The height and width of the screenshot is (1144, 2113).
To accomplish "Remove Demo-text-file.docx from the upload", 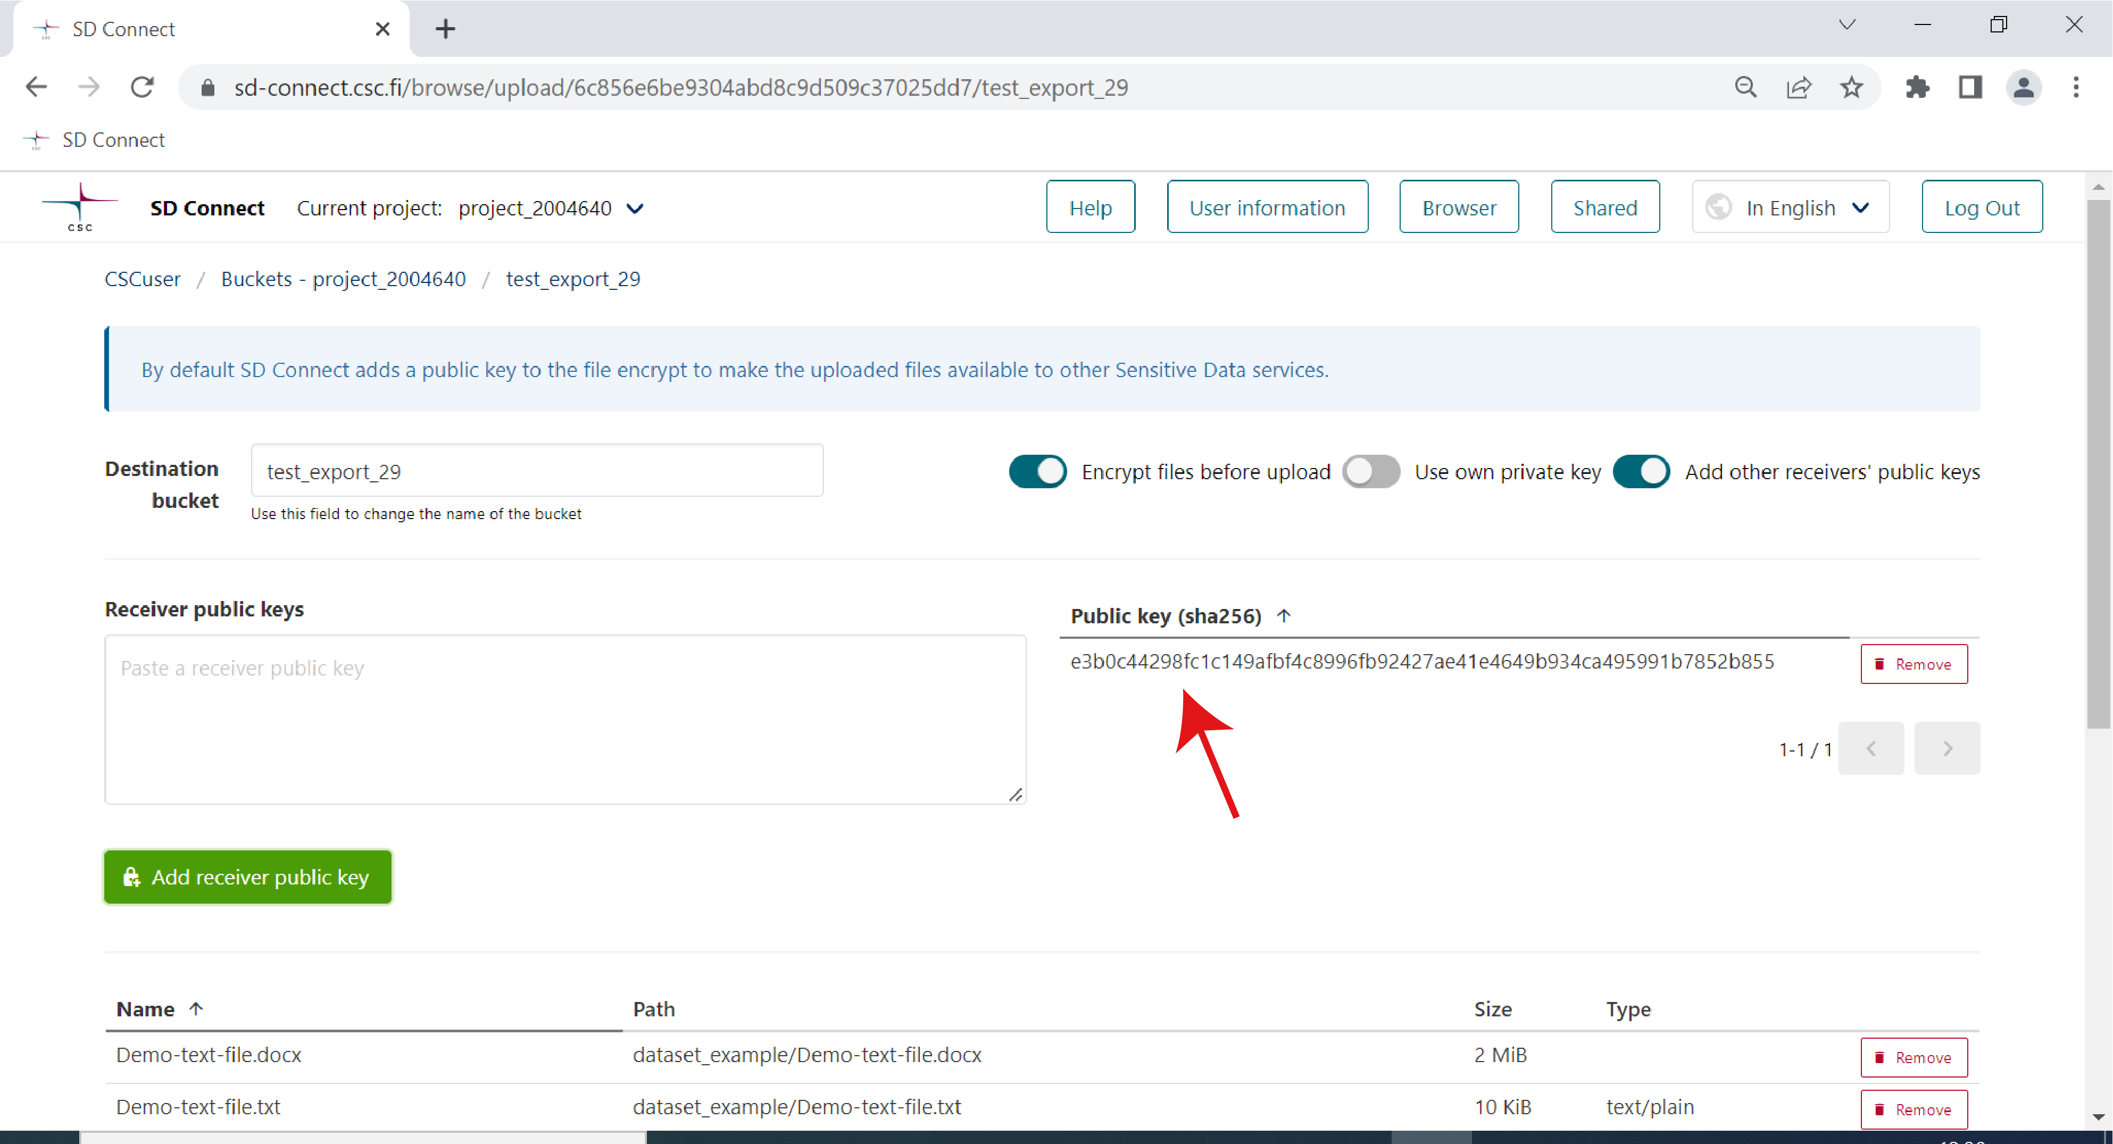I will click(1914, 1057).
